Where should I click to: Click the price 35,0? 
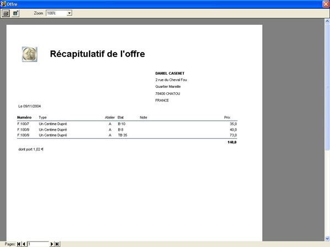pos(233,124)
